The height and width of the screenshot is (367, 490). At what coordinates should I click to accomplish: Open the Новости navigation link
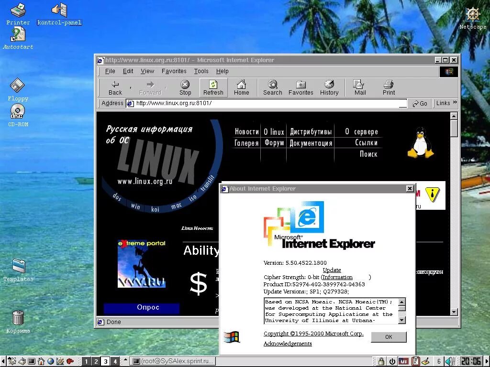click(x=247, y=132)
